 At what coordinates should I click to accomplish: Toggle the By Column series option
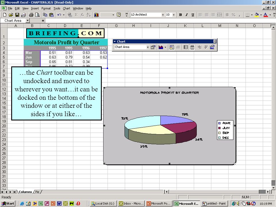pyautogui.click(x=192, y=47)
